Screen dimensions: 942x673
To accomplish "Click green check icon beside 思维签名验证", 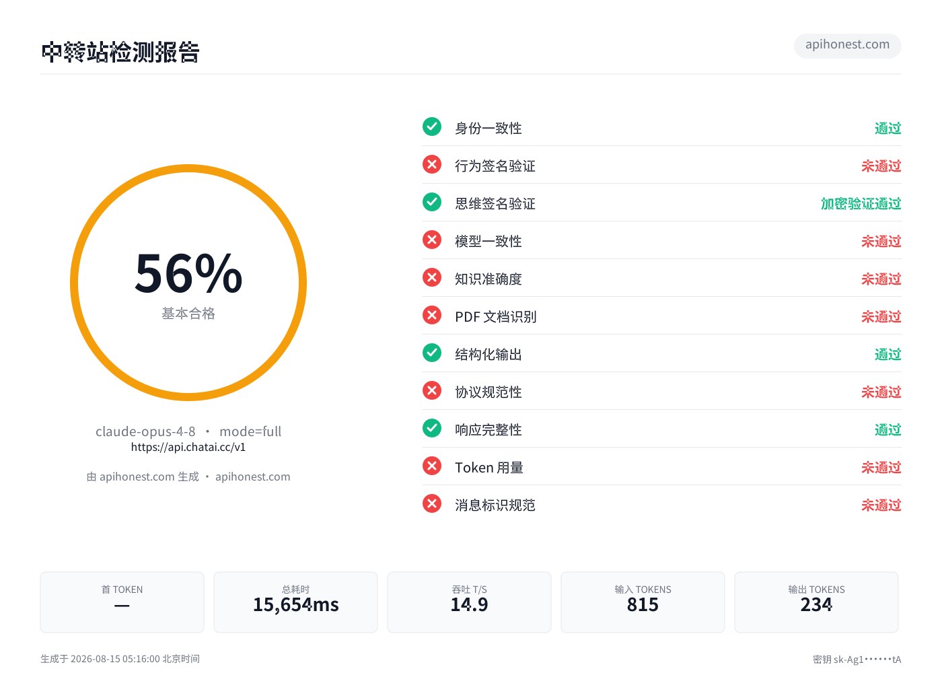I will point(432,202).
